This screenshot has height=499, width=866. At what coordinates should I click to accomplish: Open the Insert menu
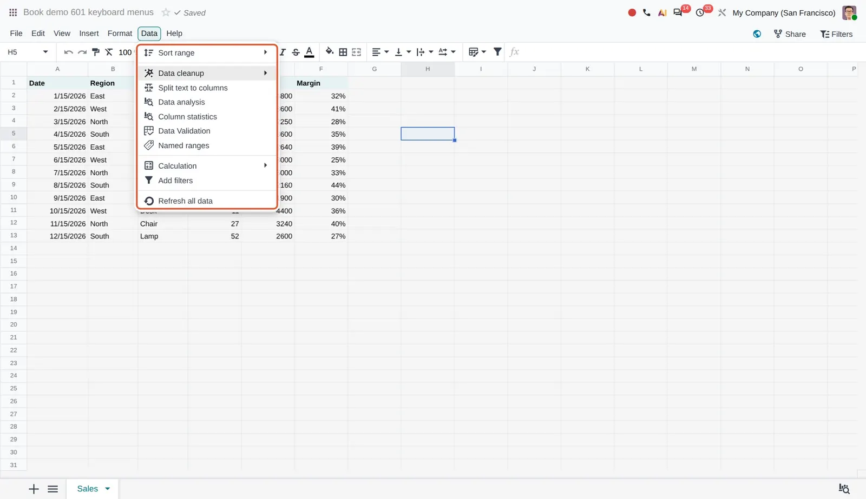(x=89, y=33)
